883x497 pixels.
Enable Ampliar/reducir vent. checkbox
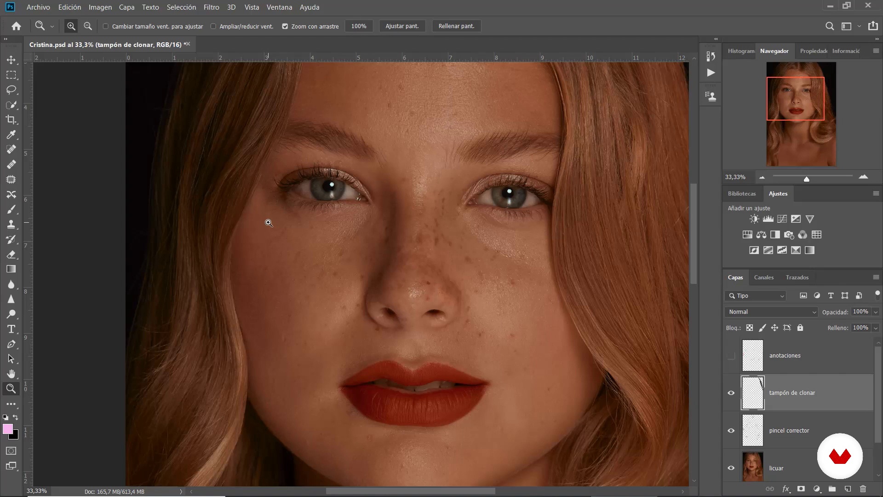[x=213, y=26]
